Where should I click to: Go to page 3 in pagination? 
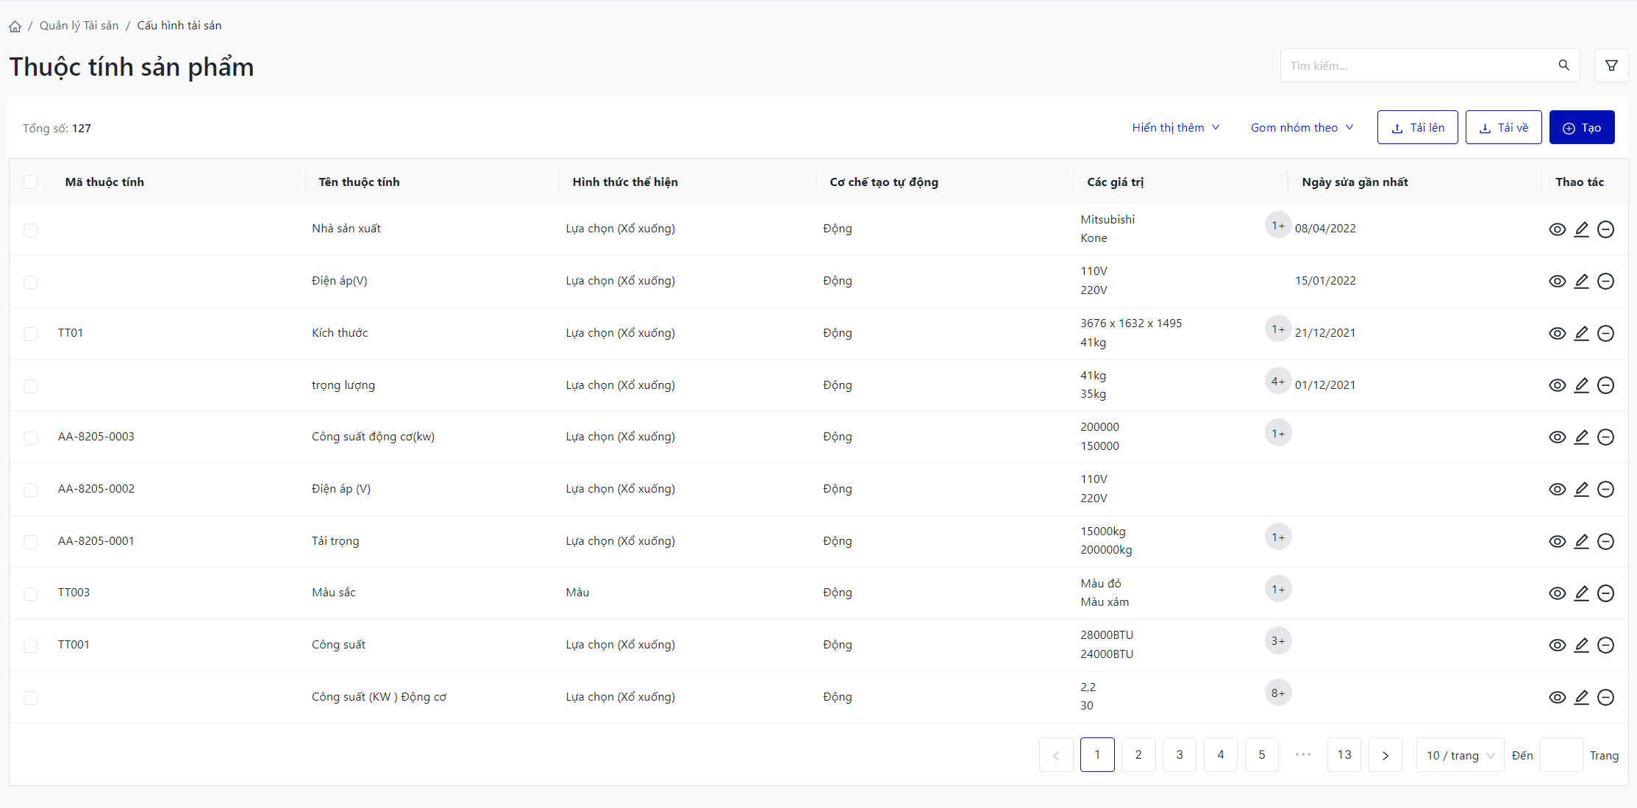[x=1179, y=754]
